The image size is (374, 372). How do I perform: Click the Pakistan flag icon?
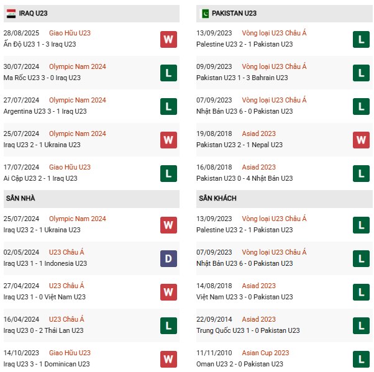[205, 12]
